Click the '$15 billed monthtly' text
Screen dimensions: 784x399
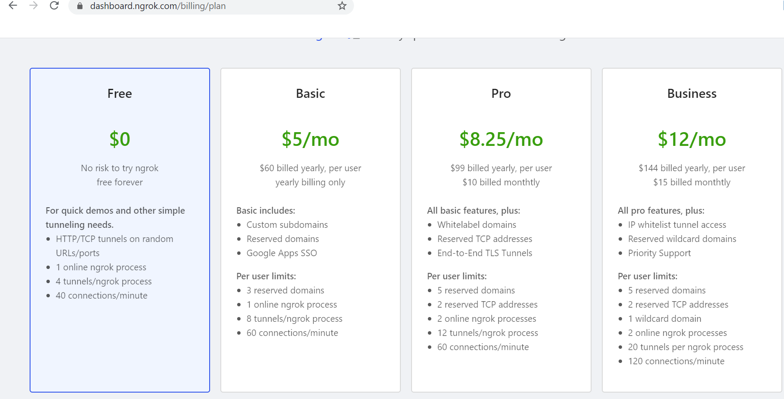point(692,182)
